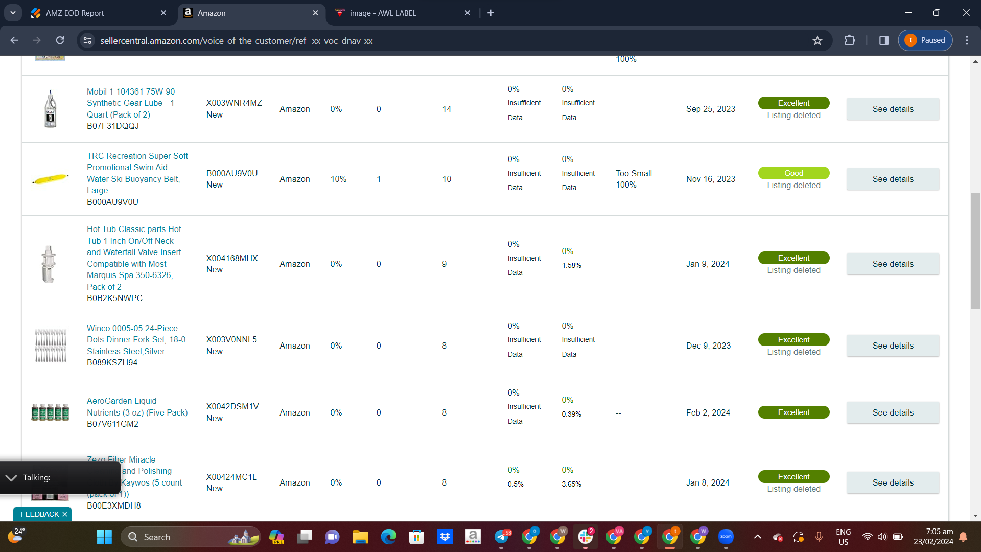
Task: See details for Hot Tub Classic parts
Action: [x=893, y=264]
